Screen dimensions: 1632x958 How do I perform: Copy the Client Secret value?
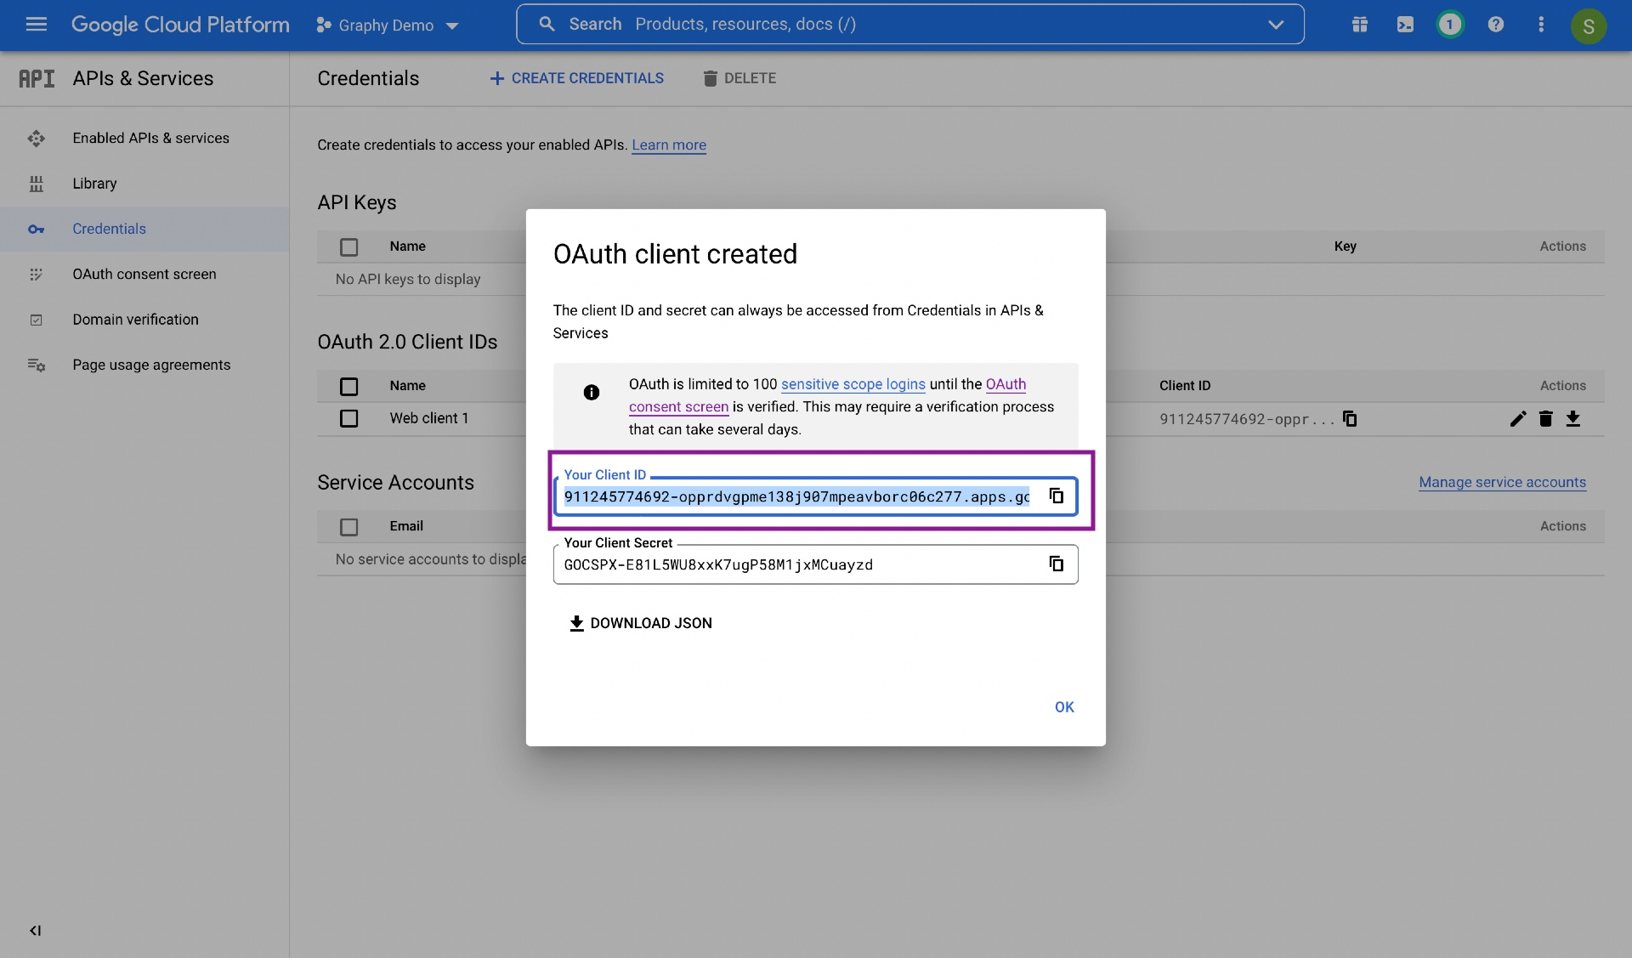coord(1056,564)
